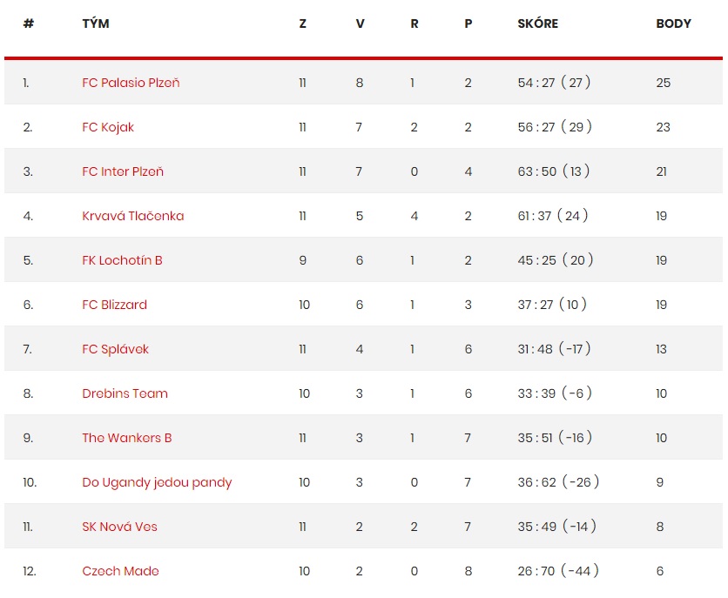Click the V wins column header

[361, 24]
